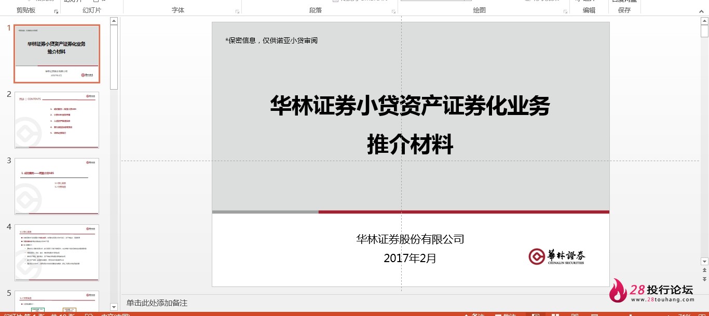
Task: Open the 绘图 group dialog launcher
Action: pyautogui.click(x=565, y=11)
